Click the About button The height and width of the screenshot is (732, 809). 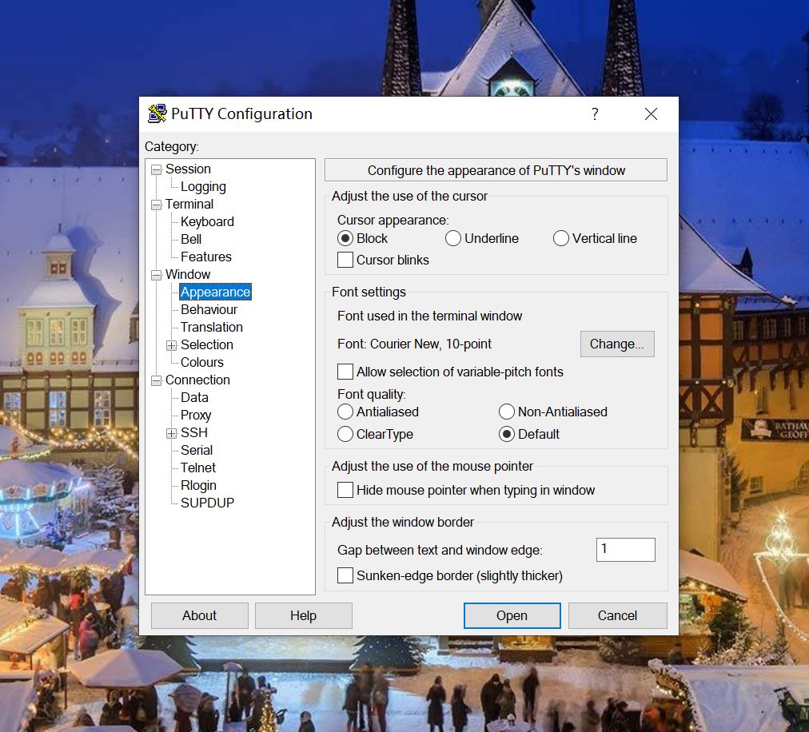[x=200, y=615]
